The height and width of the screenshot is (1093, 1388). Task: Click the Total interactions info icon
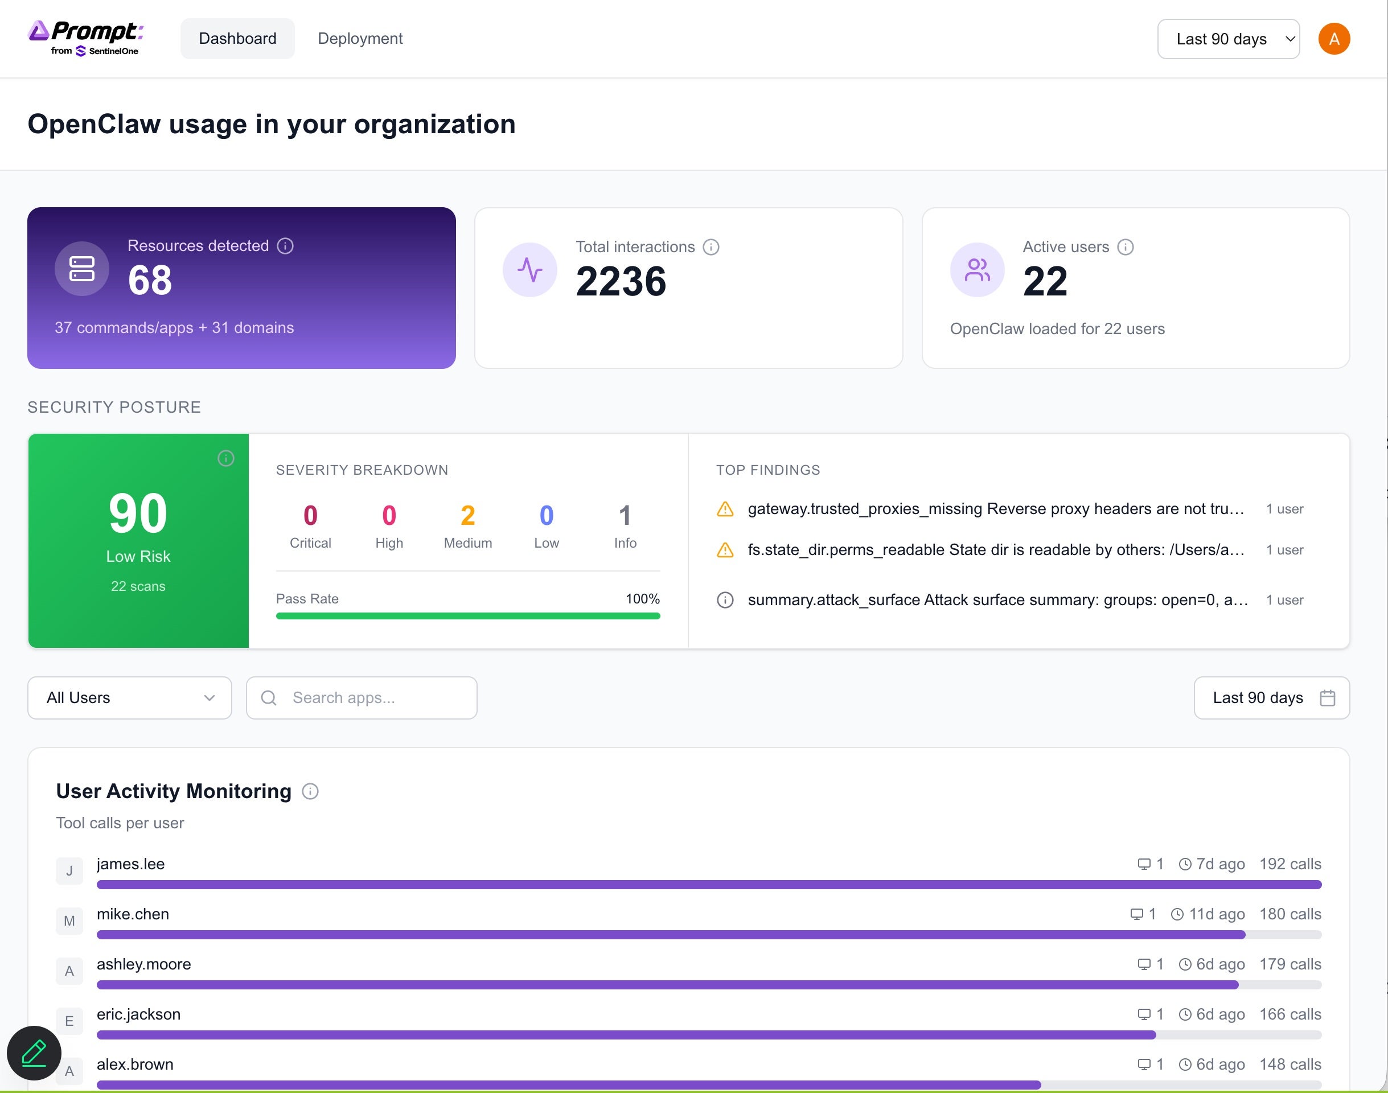pyautogui.click(x=711, y=247)
